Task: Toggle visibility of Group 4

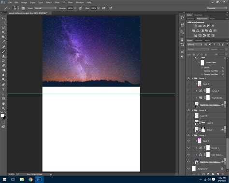Action: pos(188,110)
